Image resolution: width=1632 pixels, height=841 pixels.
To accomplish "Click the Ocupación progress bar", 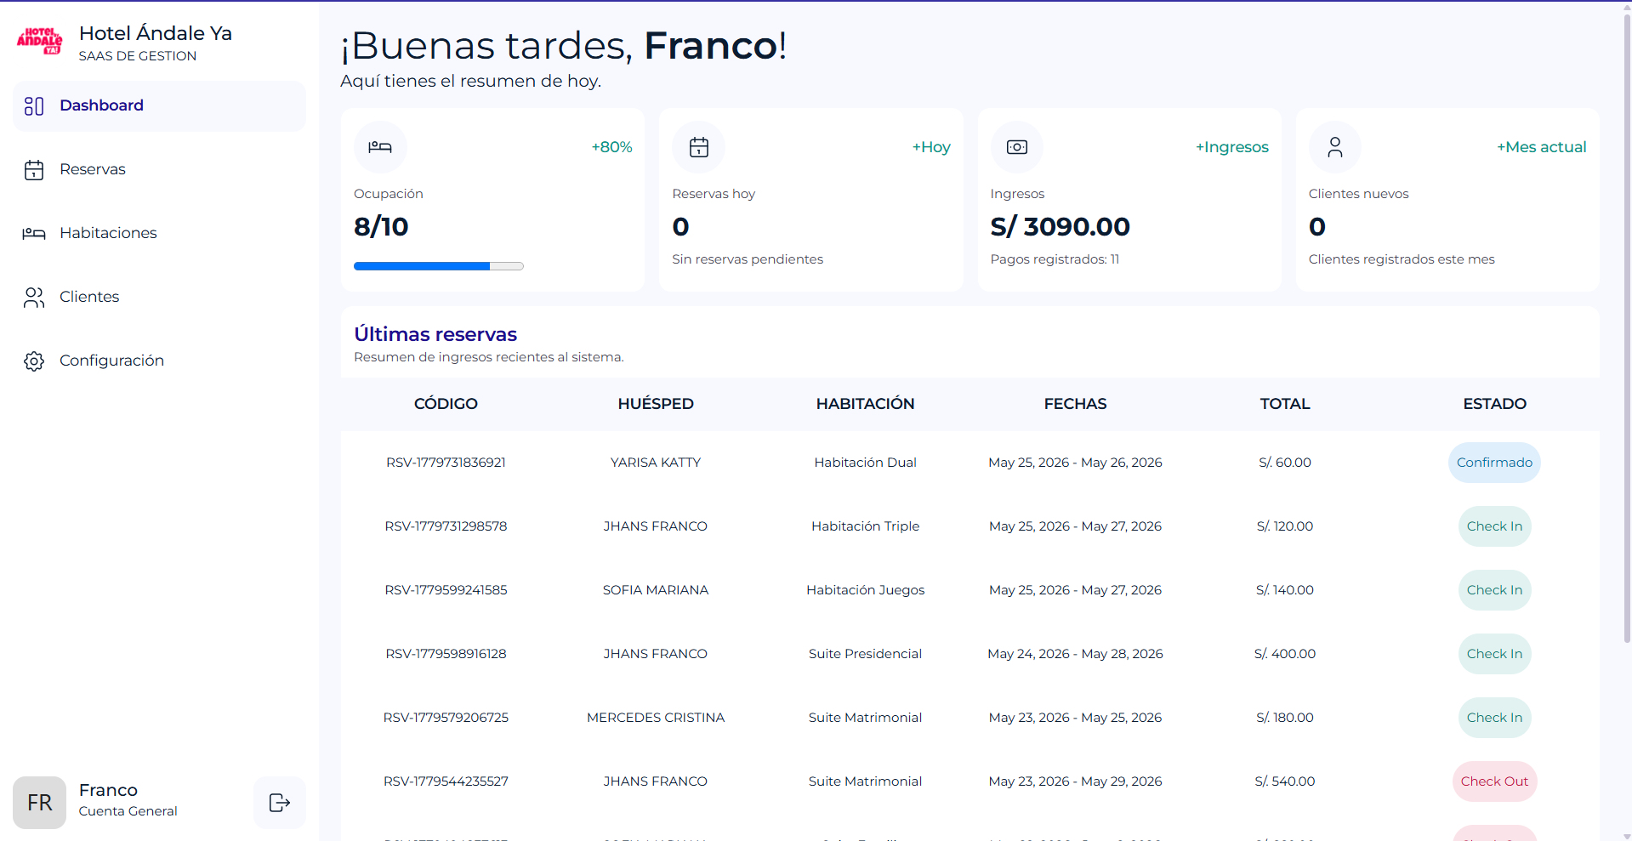I will click(439, 266).
